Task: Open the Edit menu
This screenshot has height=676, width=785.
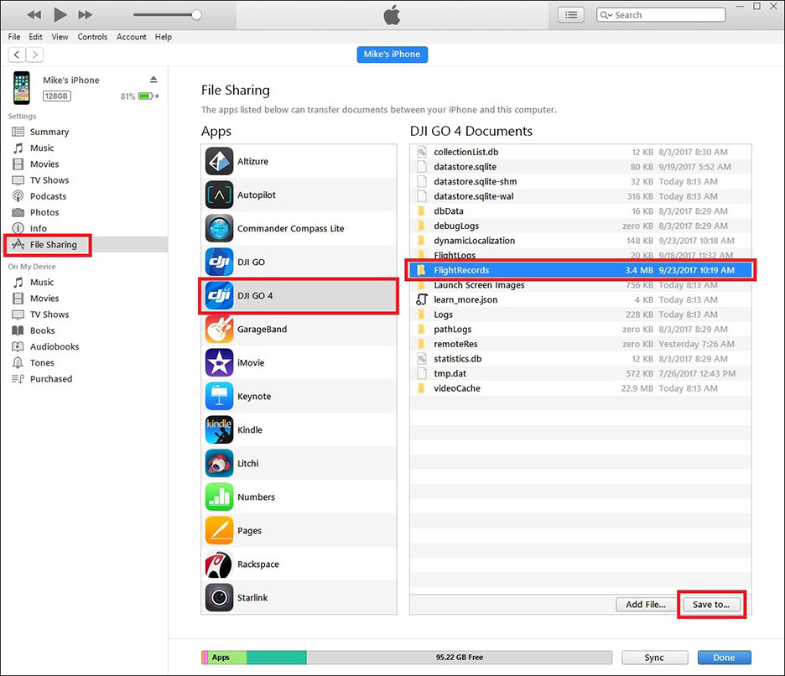Action: pyautogui.click(x=35, y=37)
